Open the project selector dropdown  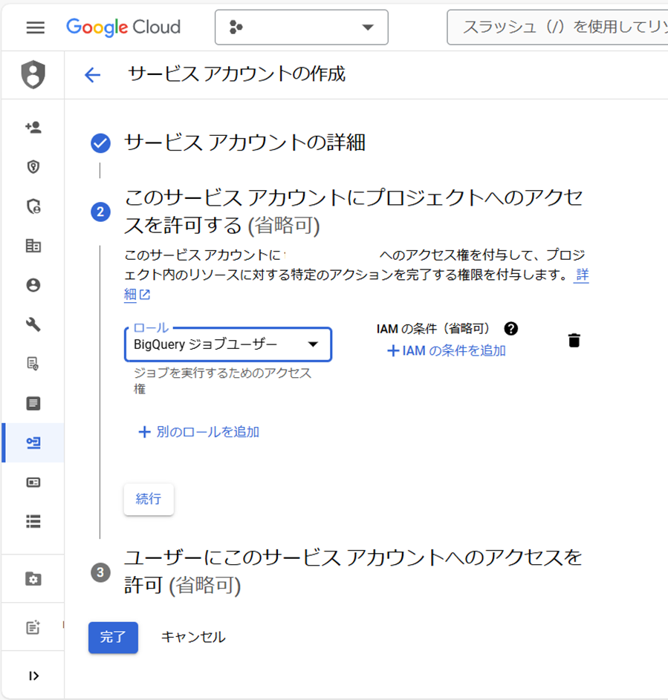[x=301, y=27]
